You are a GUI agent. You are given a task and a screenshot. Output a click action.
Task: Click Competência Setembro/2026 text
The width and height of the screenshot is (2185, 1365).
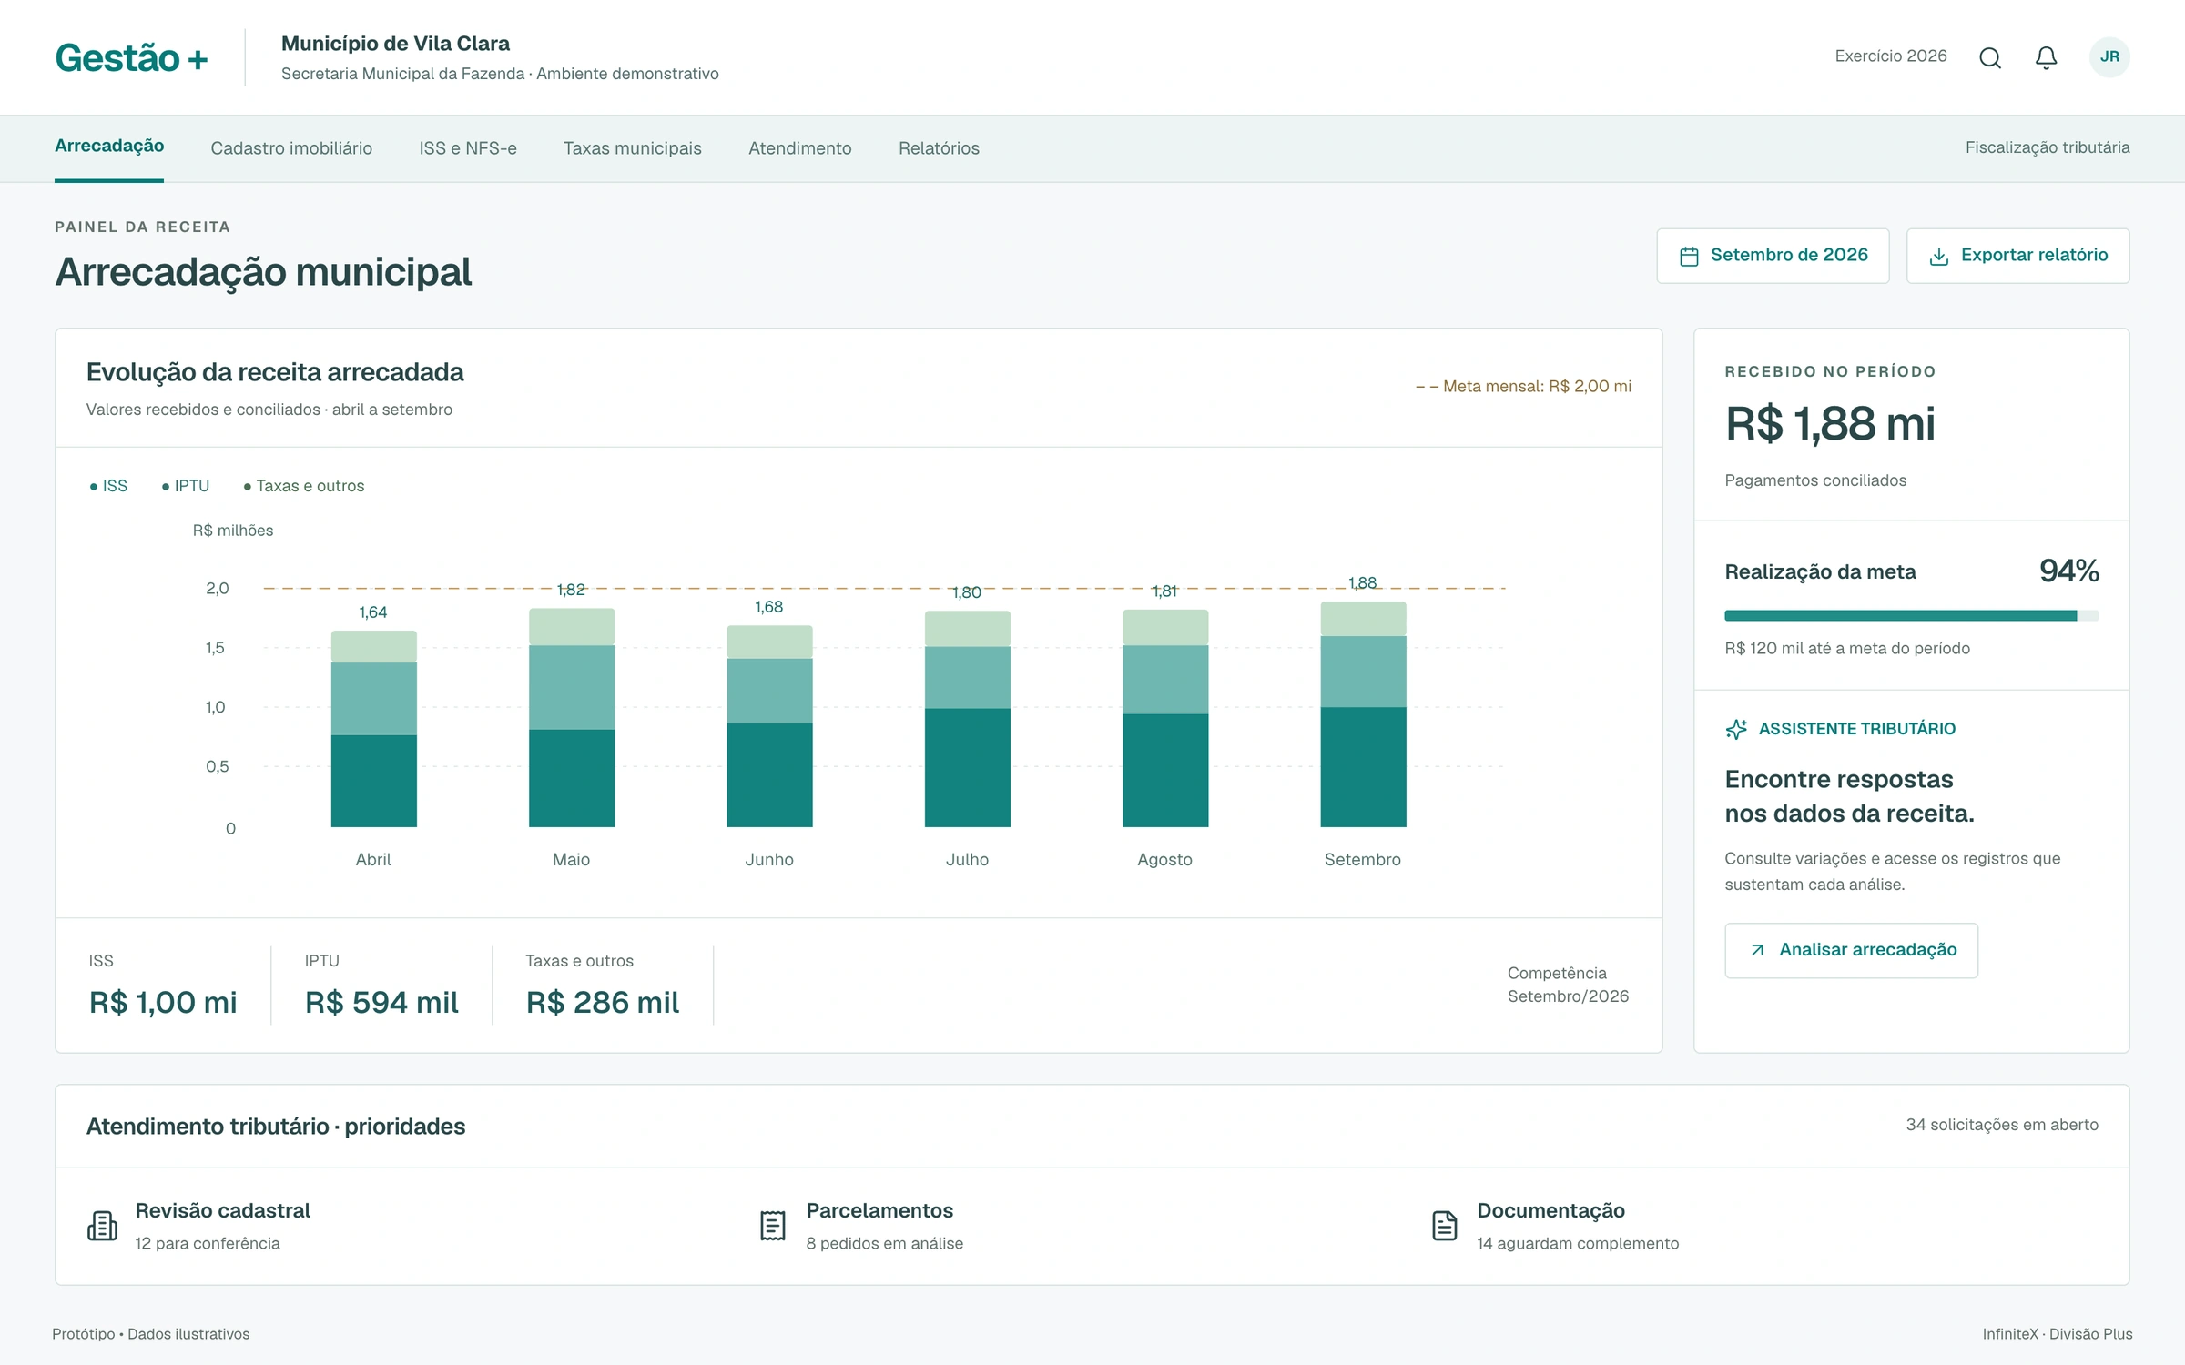[x=1568, y=985]
